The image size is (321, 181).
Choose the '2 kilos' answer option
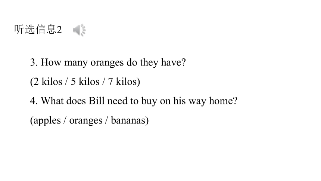pyautogui.click(x=48, y=82)
